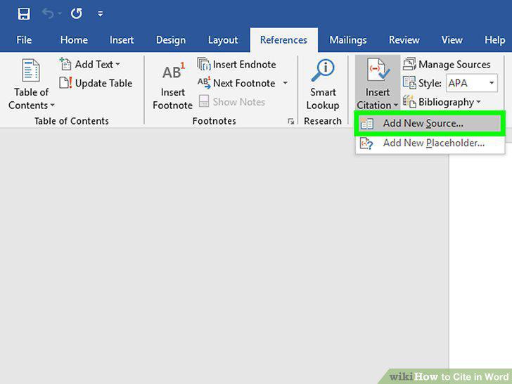Select the References tab
Screen dimensions: 512x384
coord(283,40)
